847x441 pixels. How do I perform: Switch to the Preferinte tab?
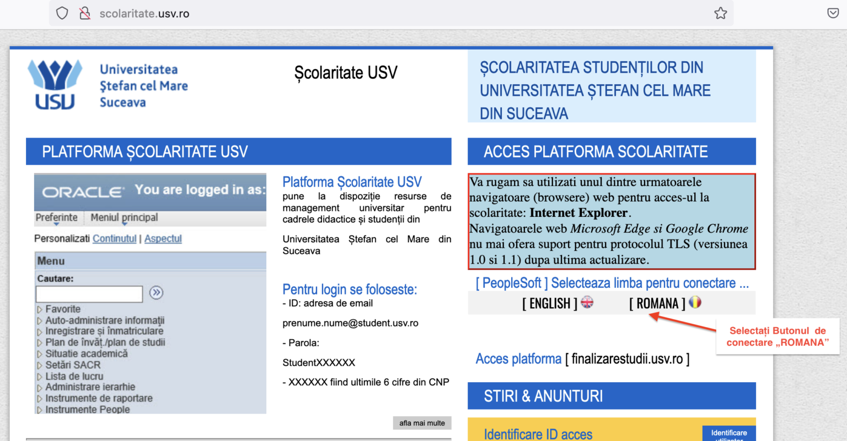point(56,217)
